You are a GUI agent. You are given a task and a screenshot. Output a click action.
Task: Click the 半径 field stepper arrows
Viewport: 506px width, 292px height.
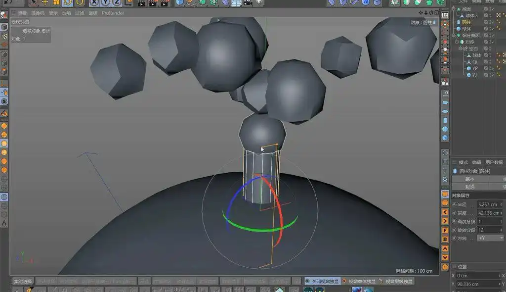pos(501,205)
